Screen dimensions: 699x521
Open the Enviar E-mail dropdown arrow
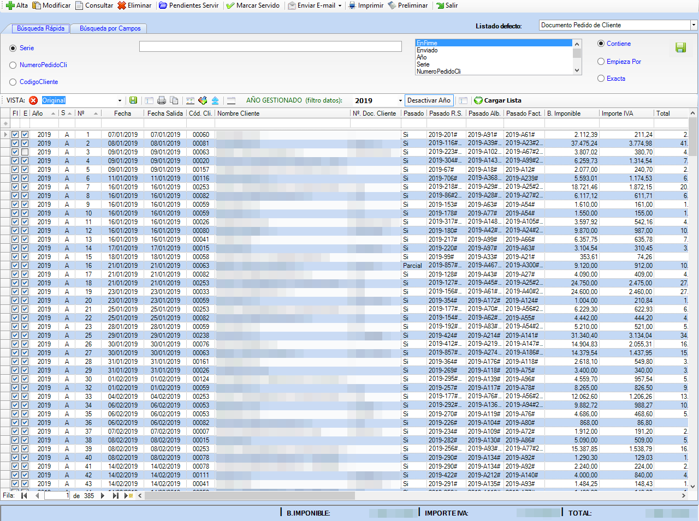(x=340, y=5)
